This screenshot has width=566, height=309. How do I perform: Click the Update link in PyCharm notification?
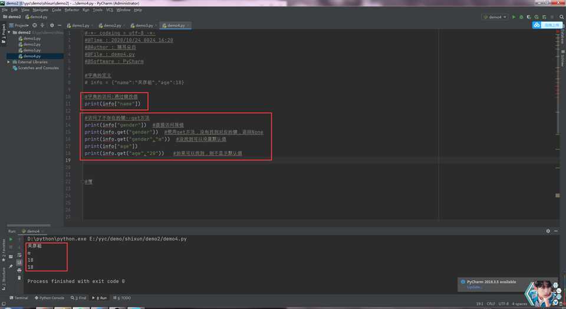pos(474,287)
